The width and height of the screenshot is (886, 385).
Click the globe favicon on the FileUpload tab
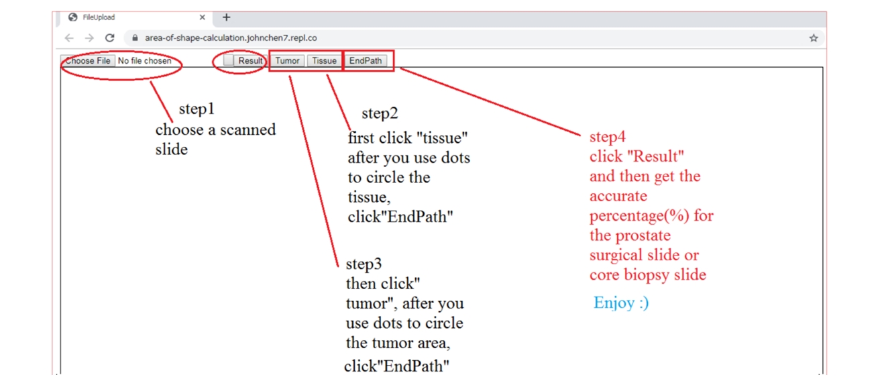[73, 17]
